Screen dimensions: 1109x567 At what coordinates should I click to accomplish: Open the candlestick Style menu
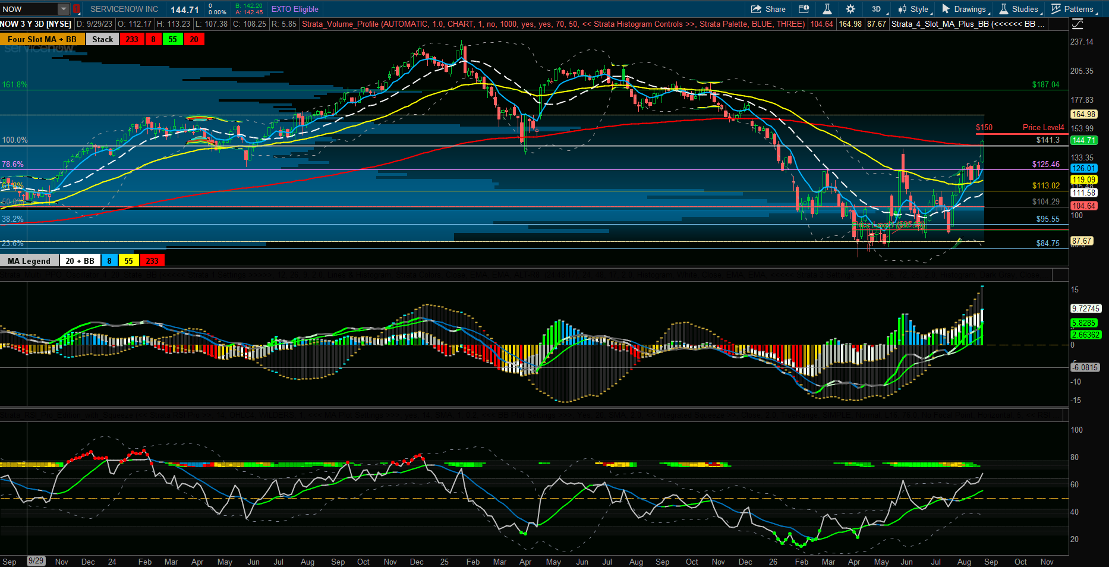pyautogui.click(x=915, y=9)
